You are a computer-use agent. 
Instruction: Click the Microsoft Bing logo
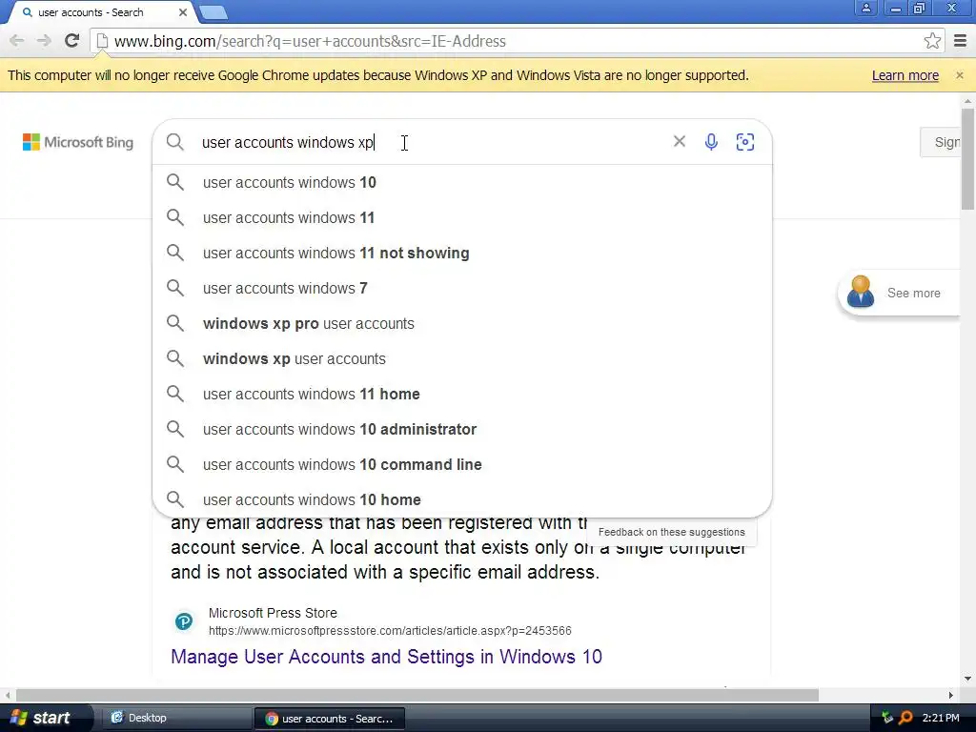point(78,142)
